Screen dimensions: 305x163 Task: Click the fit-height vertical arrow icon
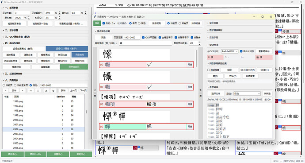click(x=38, y=91)
